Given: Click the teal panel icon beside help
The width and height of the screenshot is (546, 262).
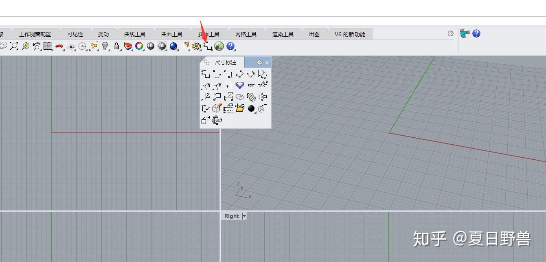Looking at the screenshot, I should pyautogui.click(x=465, y=33).
